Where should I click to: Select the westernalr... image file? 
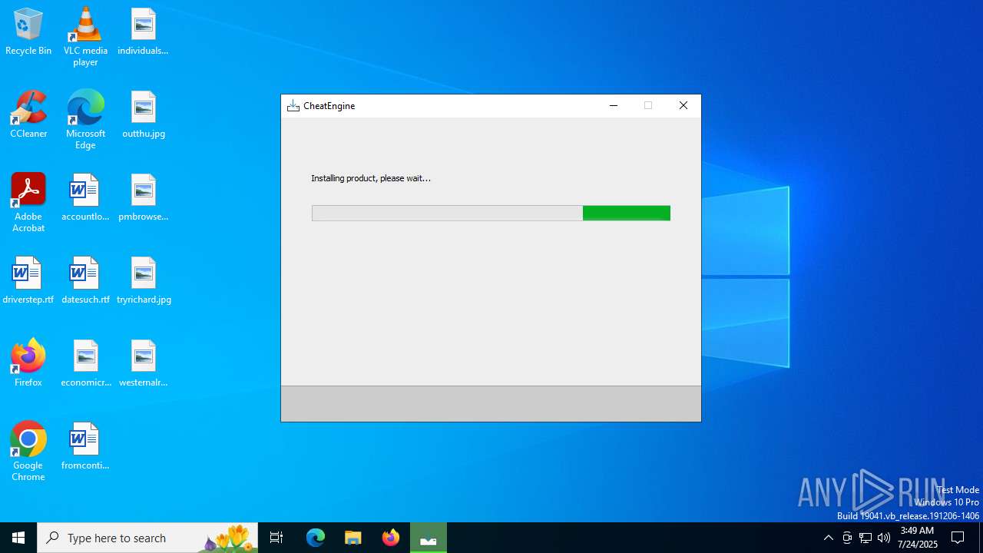144,363
